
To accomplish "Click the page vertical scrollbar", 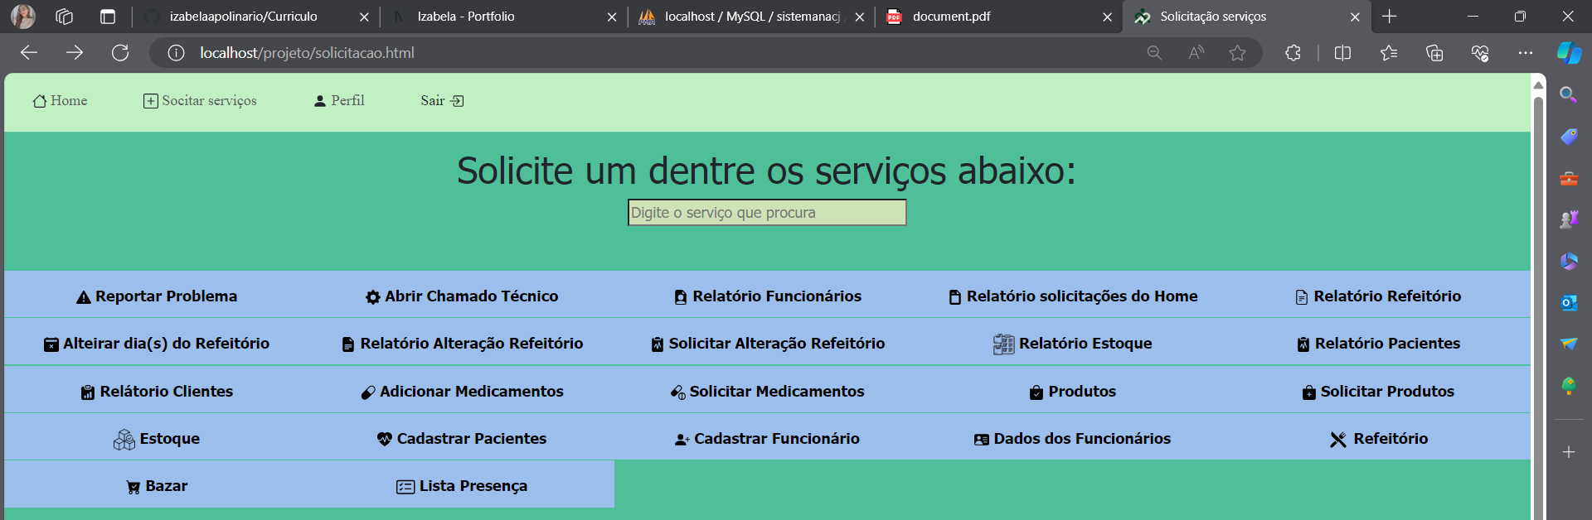I will click(x=1538, y=306).
